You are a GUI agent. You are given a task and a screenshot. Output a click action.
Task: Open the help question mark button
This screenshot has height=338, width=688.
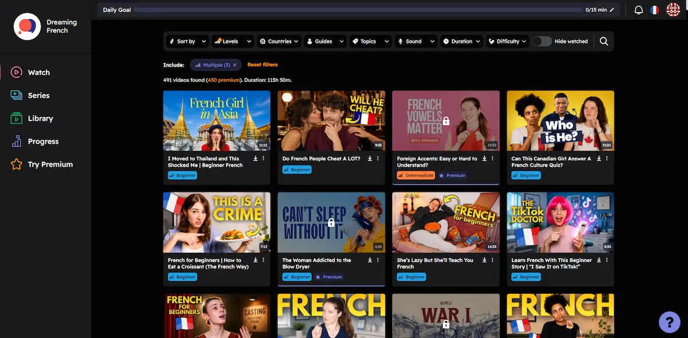670,321
